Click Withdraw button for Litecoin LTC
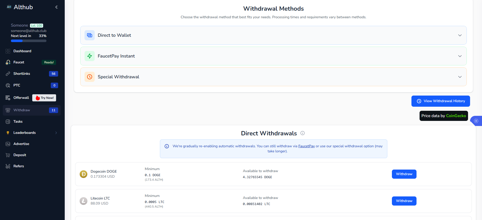The width and height of the screenshot is (482, 220). pos(404,201)
